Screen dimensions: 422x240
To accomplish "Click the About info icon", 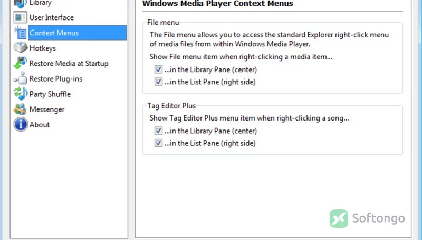I will pyautogui.click(x=21, y=124).
